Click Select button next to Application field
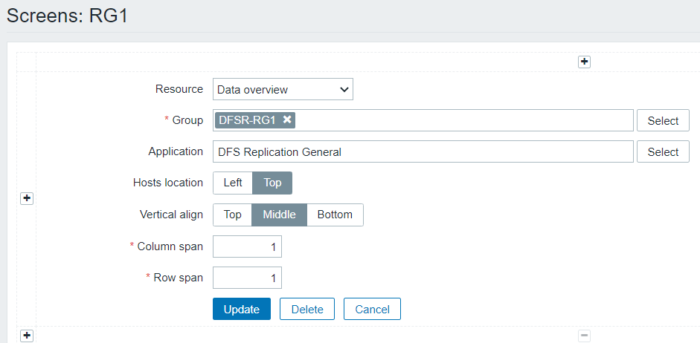The height and width of the screenshot is (343, 700). 663,151
